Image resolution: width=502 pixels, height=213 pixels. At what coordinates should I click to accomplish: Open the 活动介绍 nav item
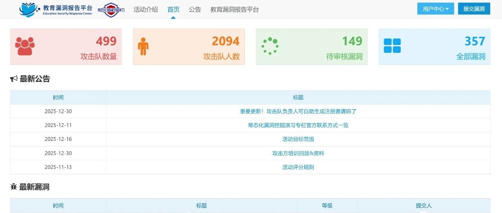(146, 9)
